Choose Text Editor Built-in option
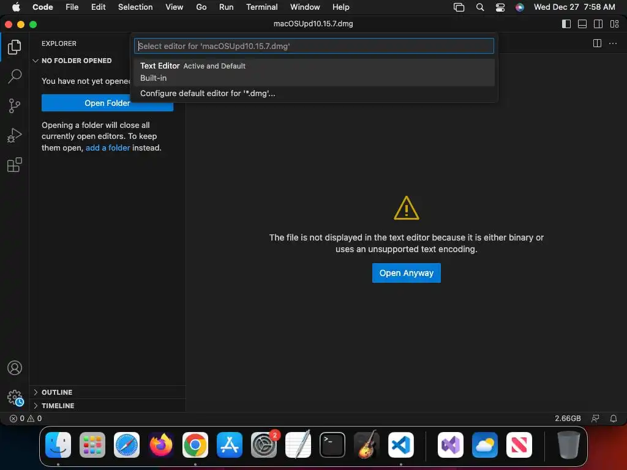627x470 pixels. [x=314, y=72]
